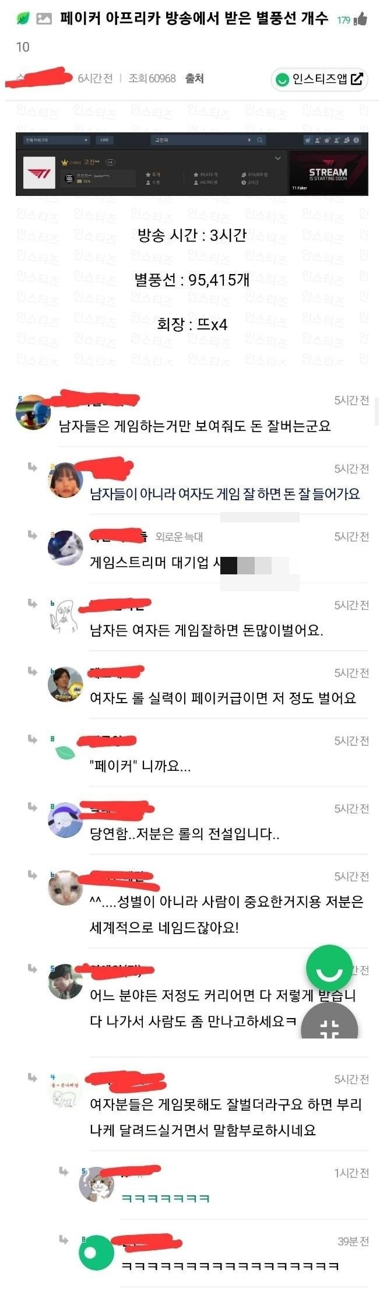
Task: Open category dropdown in stream screenshot
Action: (56, 140)
